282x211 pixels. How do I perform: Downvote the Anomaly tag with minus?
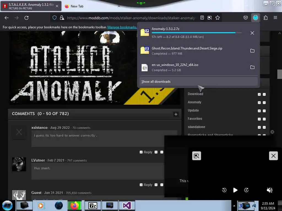click(x=264, y=103)
